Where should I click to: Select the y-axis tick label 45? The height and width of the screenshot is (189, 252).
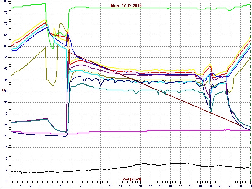click(x=5, y=80)
